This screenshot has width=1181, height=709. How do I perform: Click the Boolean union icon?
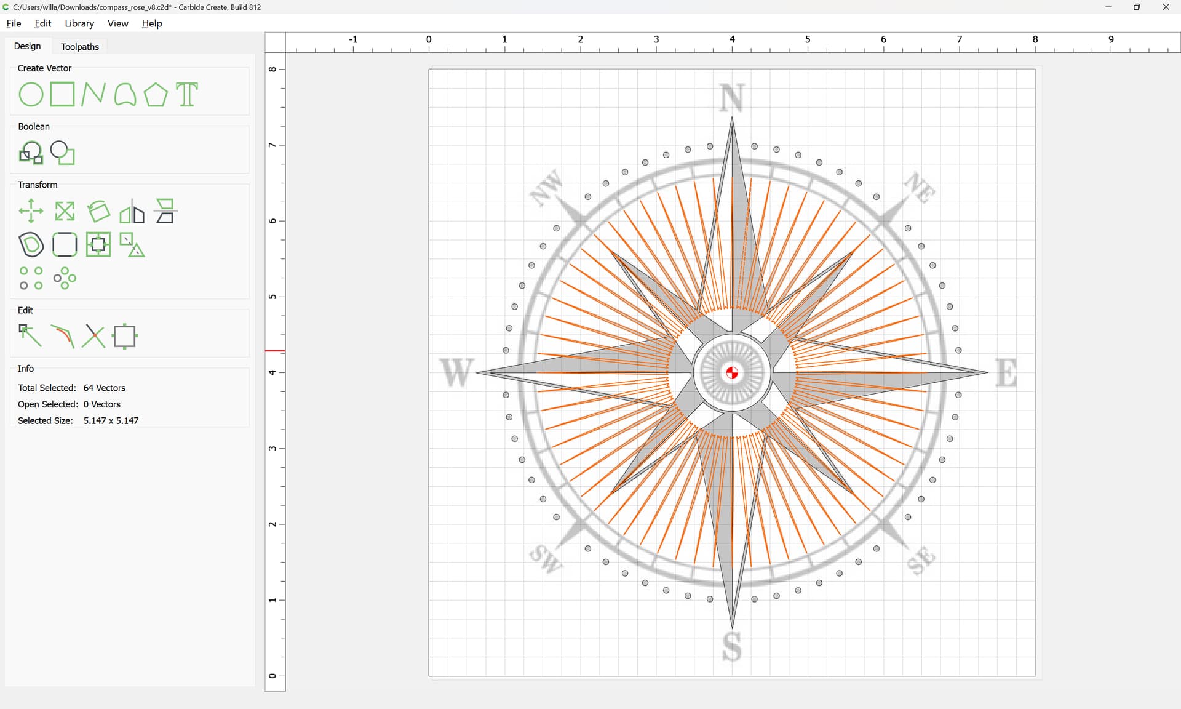(x=31, y=153)
